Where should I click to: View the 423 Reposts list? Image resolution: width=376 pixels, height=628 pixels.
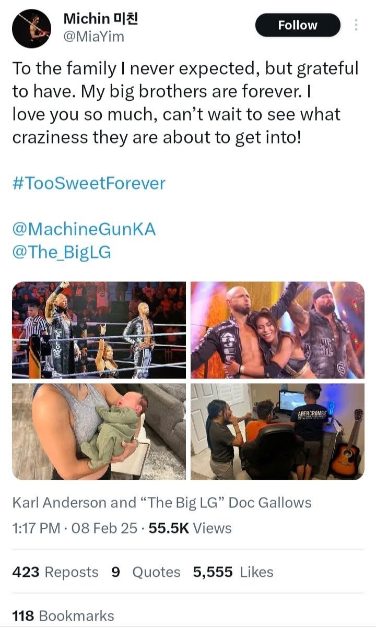point(55,572)
